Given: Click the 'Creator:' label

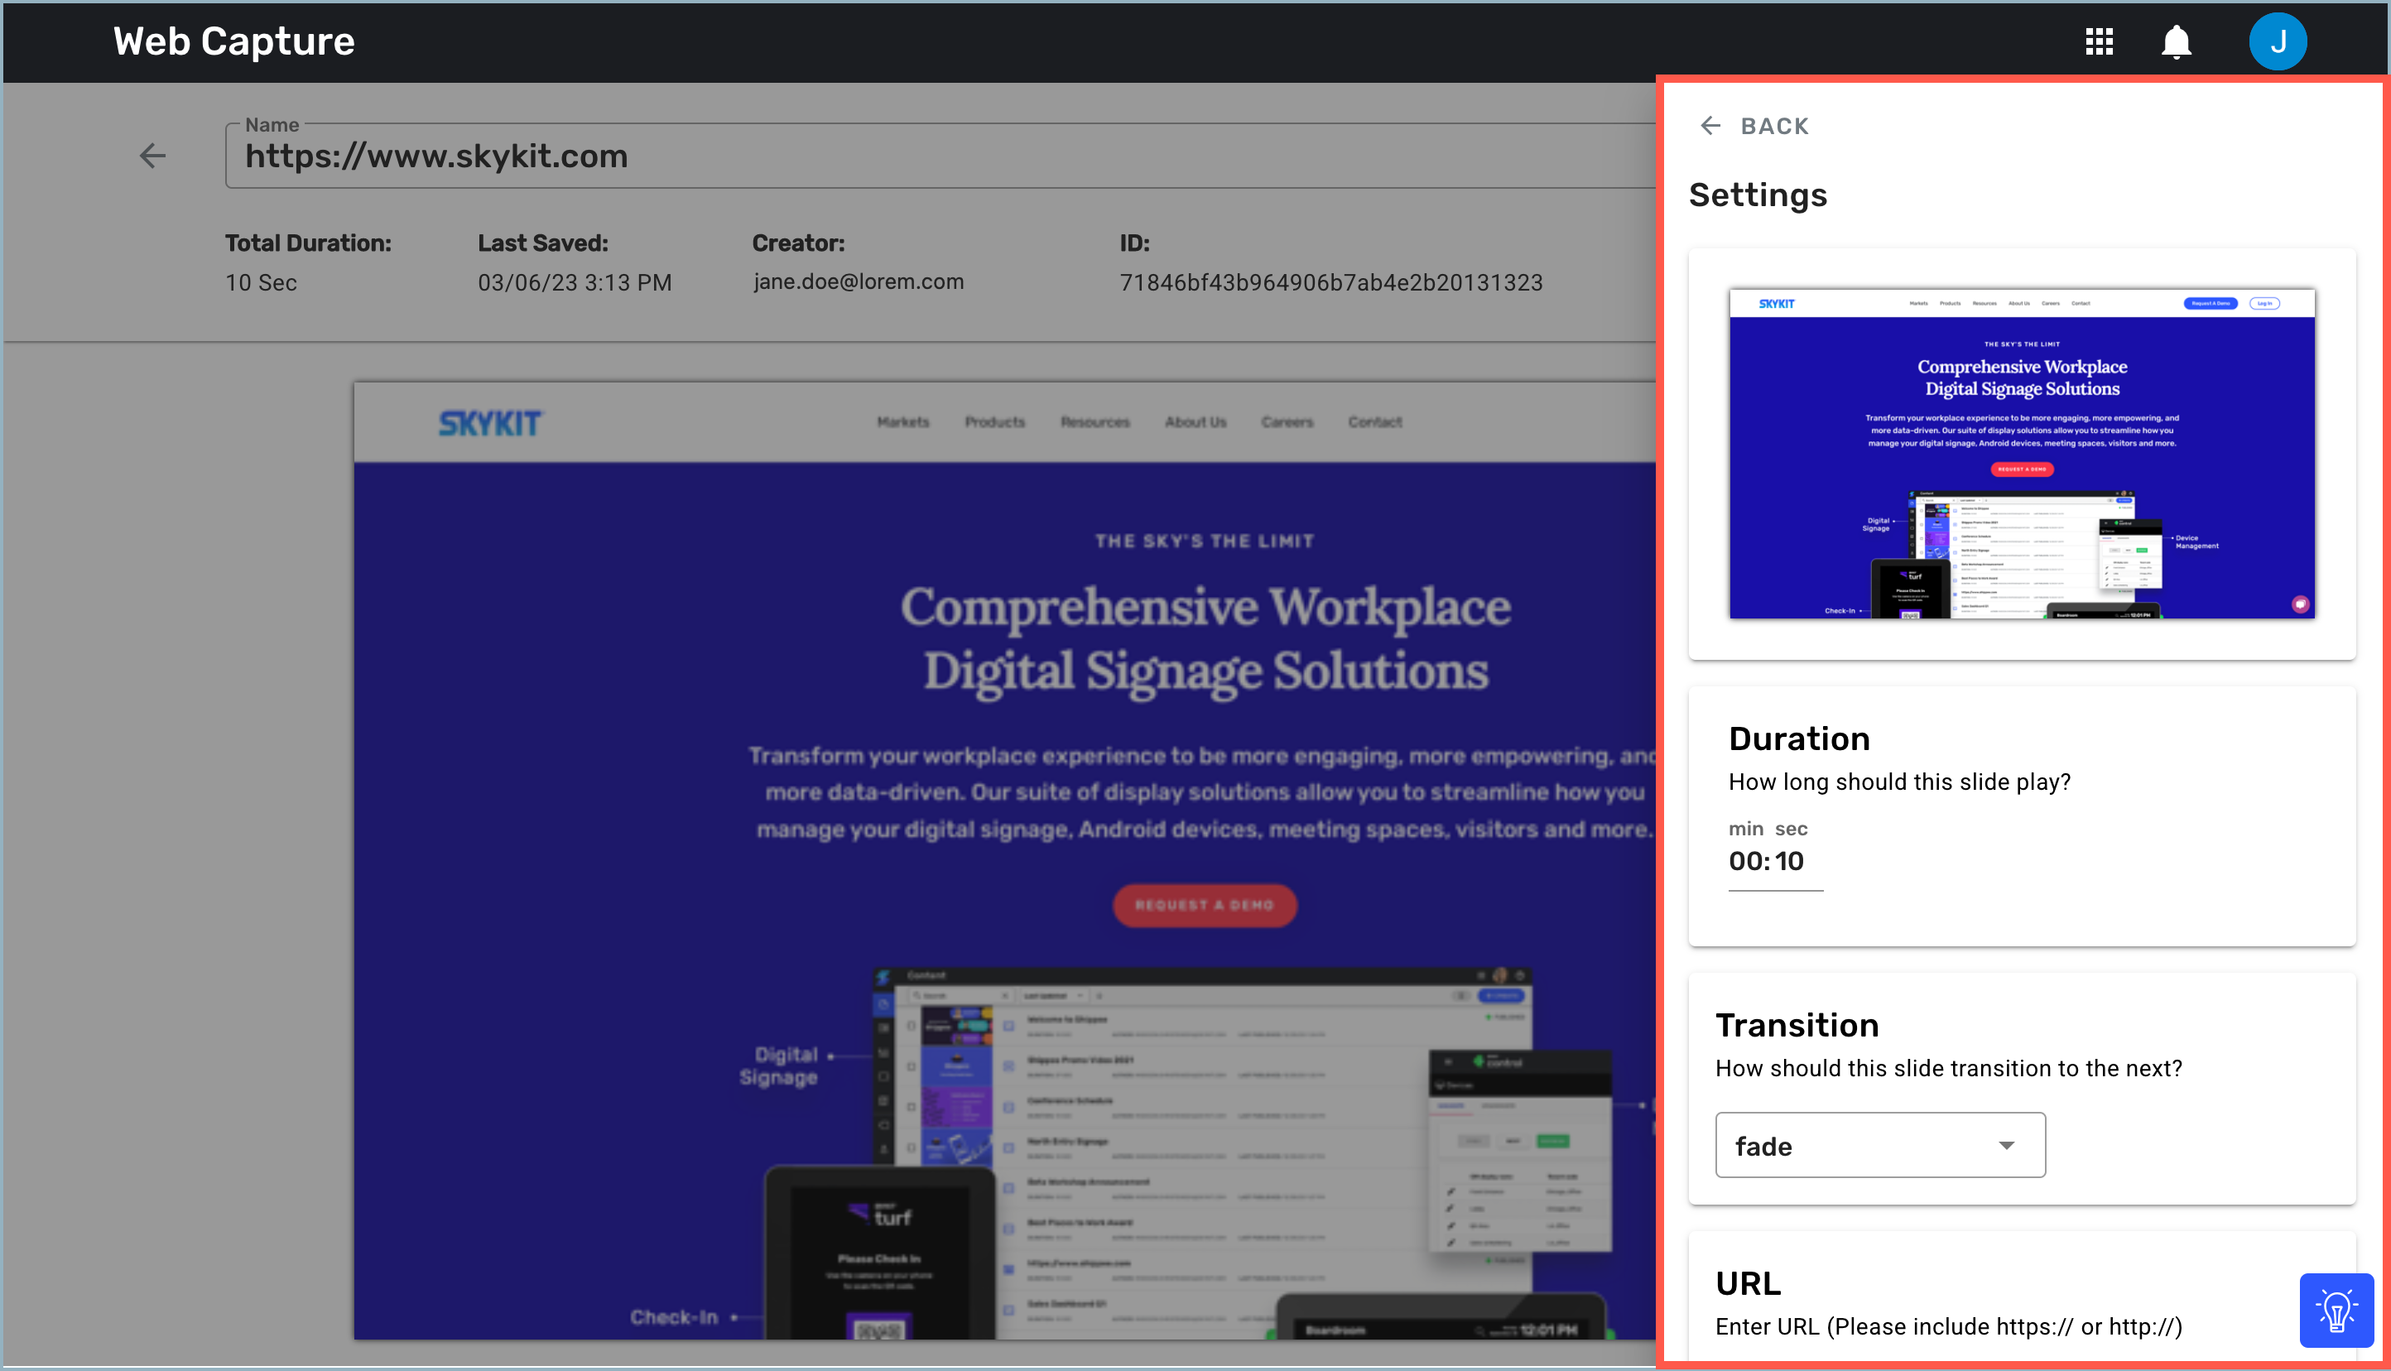Looking at the screenshot, I should (798, 243).
